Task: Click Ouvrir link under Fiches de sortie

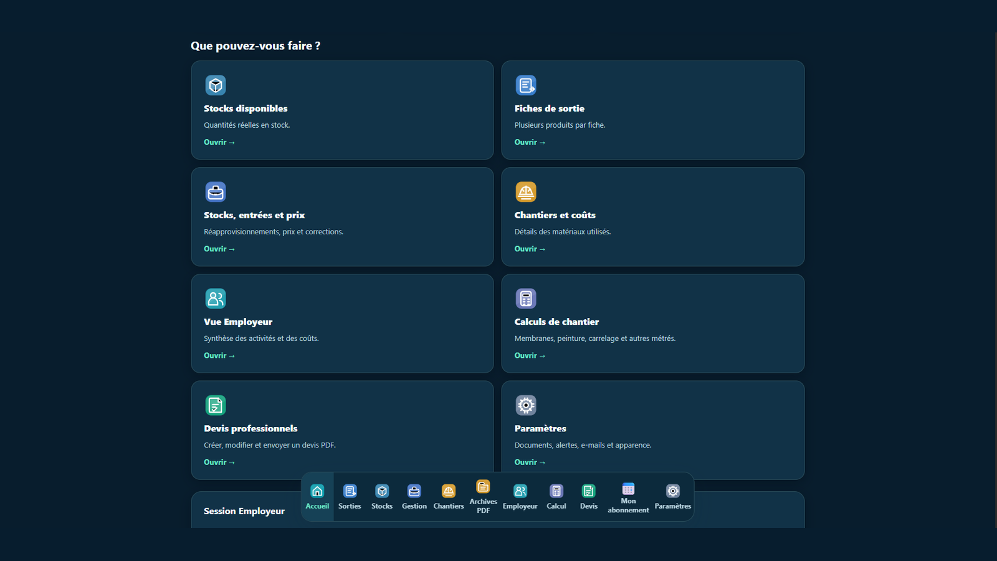Action: point(530,142)
